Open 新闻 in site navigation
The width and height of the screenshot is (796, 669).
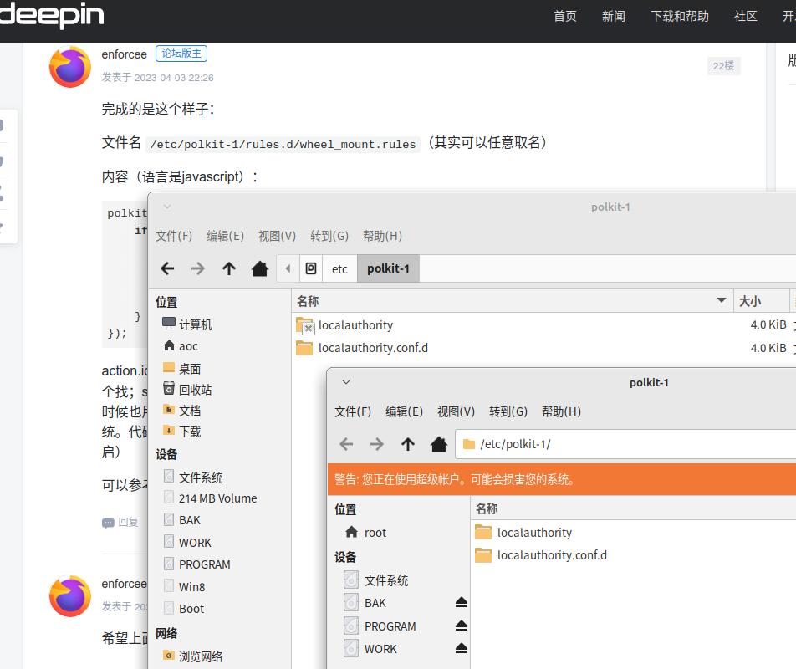point(613,16)
